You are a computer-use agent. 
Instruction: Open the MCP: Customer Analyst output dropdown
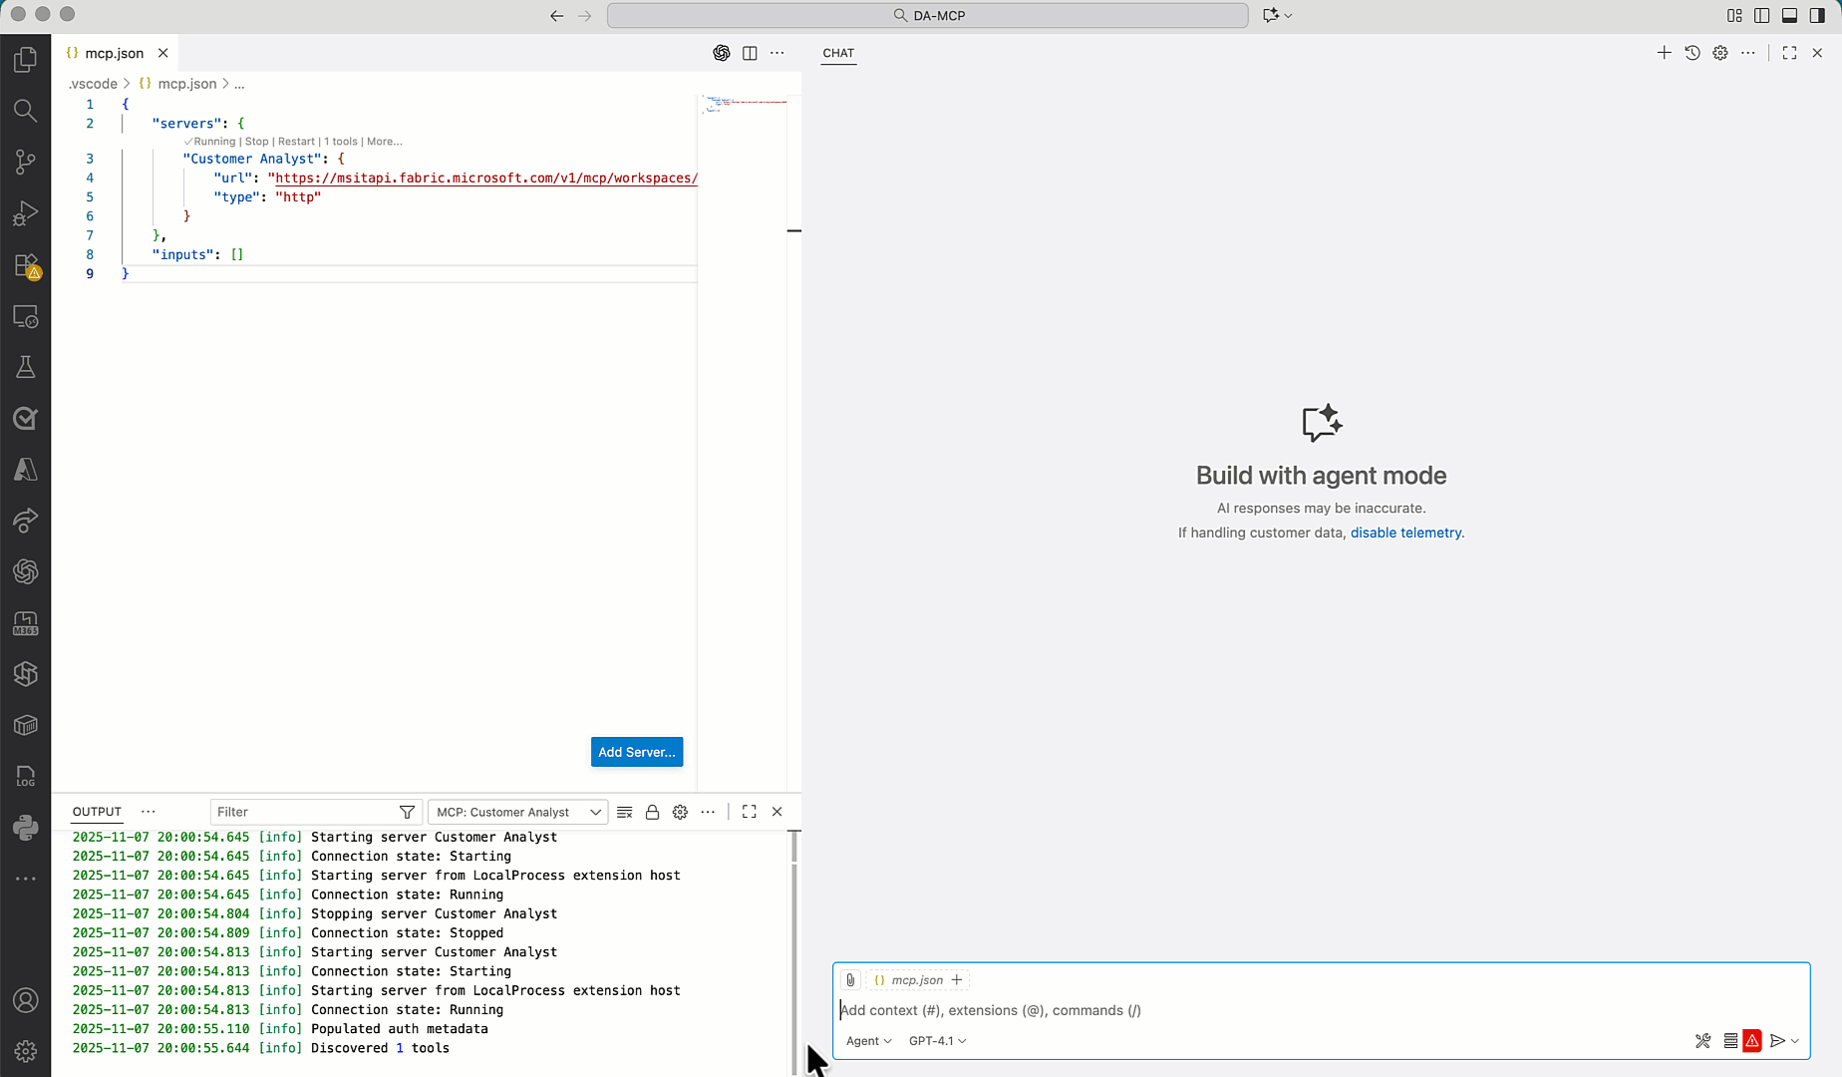517,812
